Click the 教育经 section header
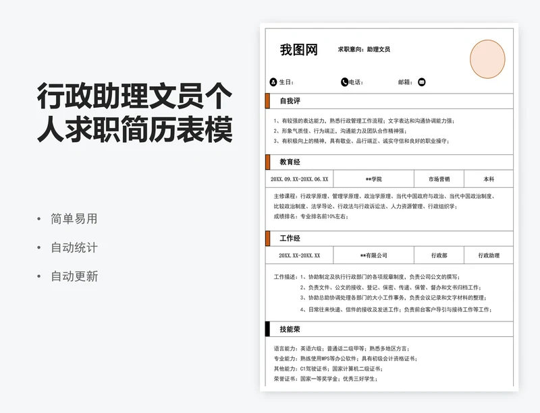 pos(290,162)
